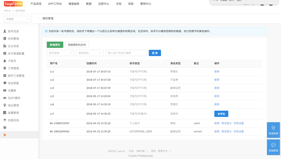Click the 电话咨询 phone widget
The width and height of the screenshot is (281, 159).
pos(273,130)
